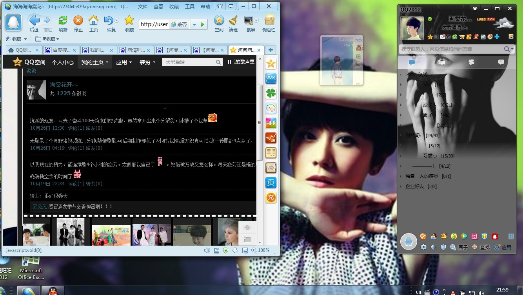
Task: Click the 恢复 restore icon in browser toolbar
Action: coord(109,20)
